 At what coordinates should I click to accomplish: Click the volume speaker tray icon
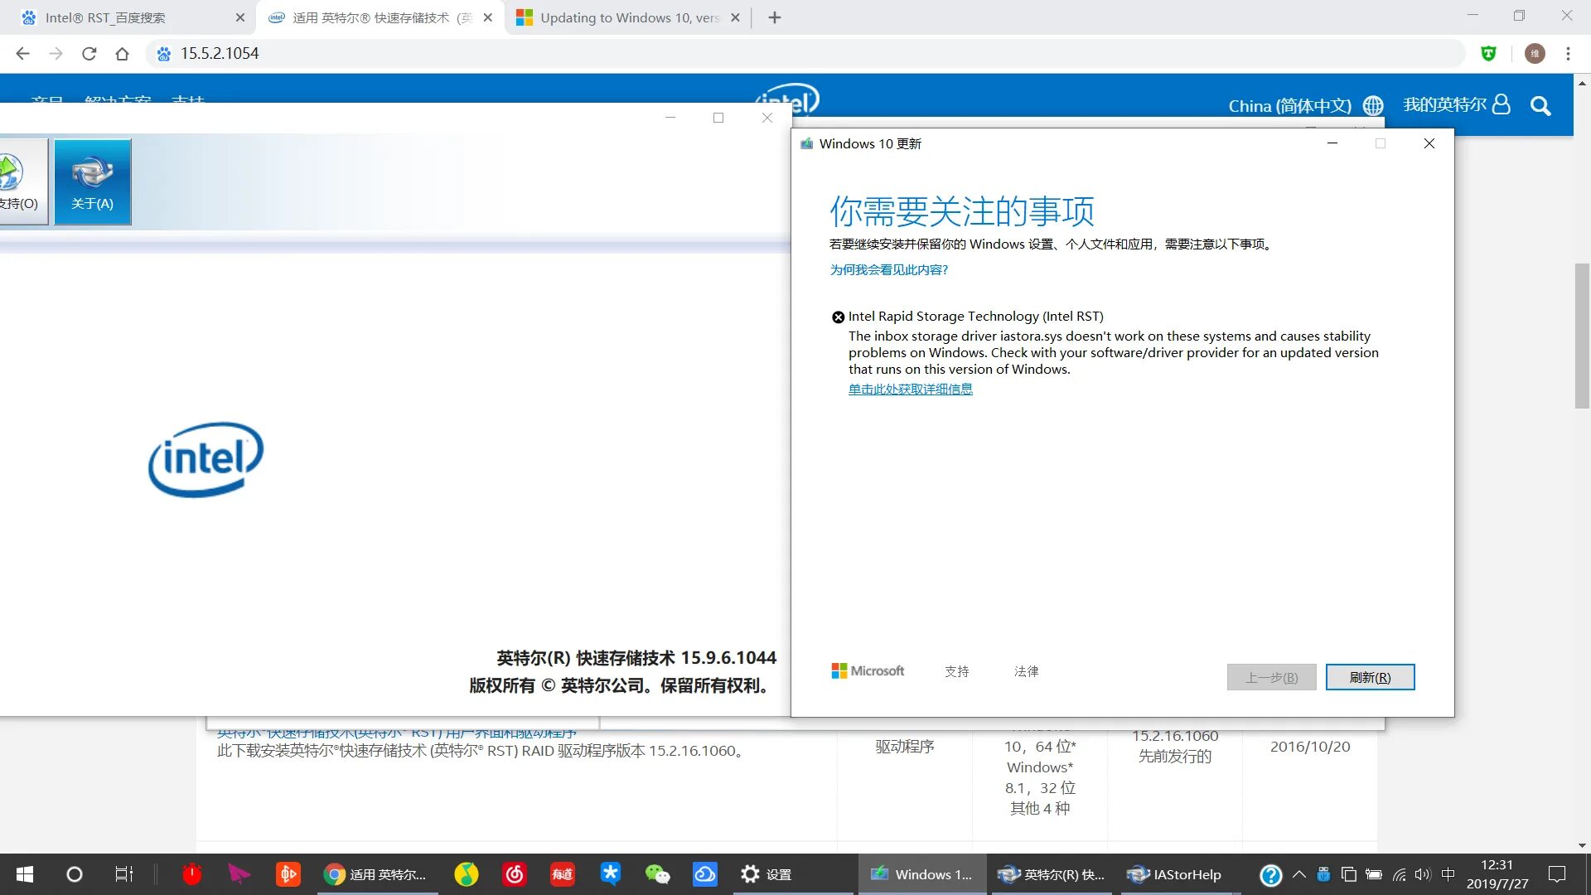pyautogui.click(x=1423, y=874)
